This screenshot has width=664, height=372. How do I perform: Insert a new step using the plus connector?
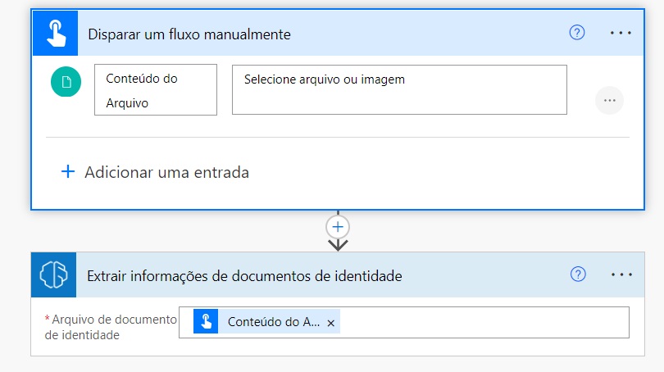338,225
